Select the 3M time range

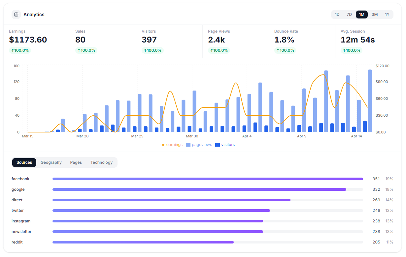click(x=375, y=14)
